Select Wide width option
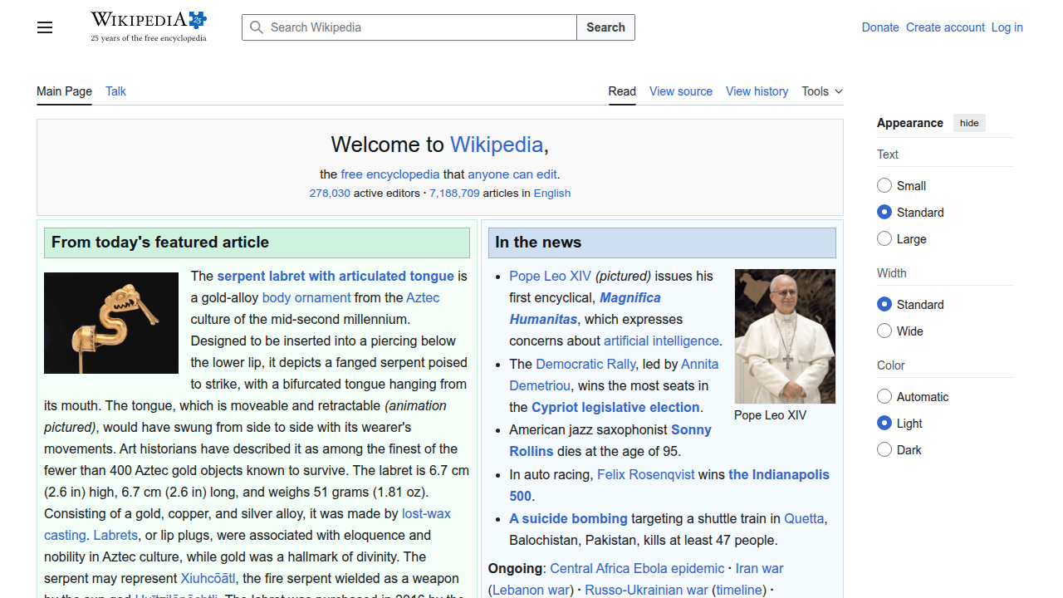This screenshot has width=1063, height=598. pos(884,331)
